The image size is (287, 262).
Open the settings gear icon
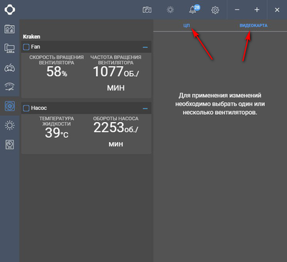click(215, 10)
